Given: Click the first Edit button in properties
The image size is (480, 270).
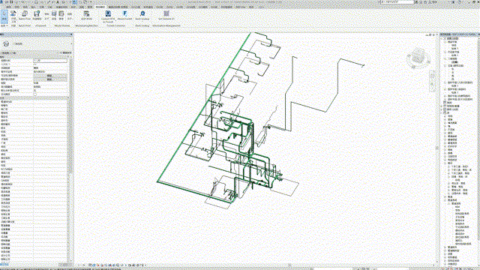Looking at the screenshot, I should [49, 75].
